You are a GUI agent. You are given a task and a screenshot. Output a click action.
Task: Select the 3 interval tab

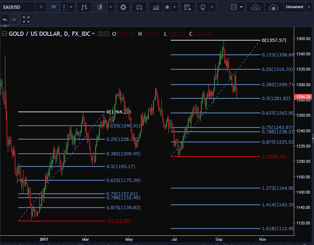pos(41,7)
